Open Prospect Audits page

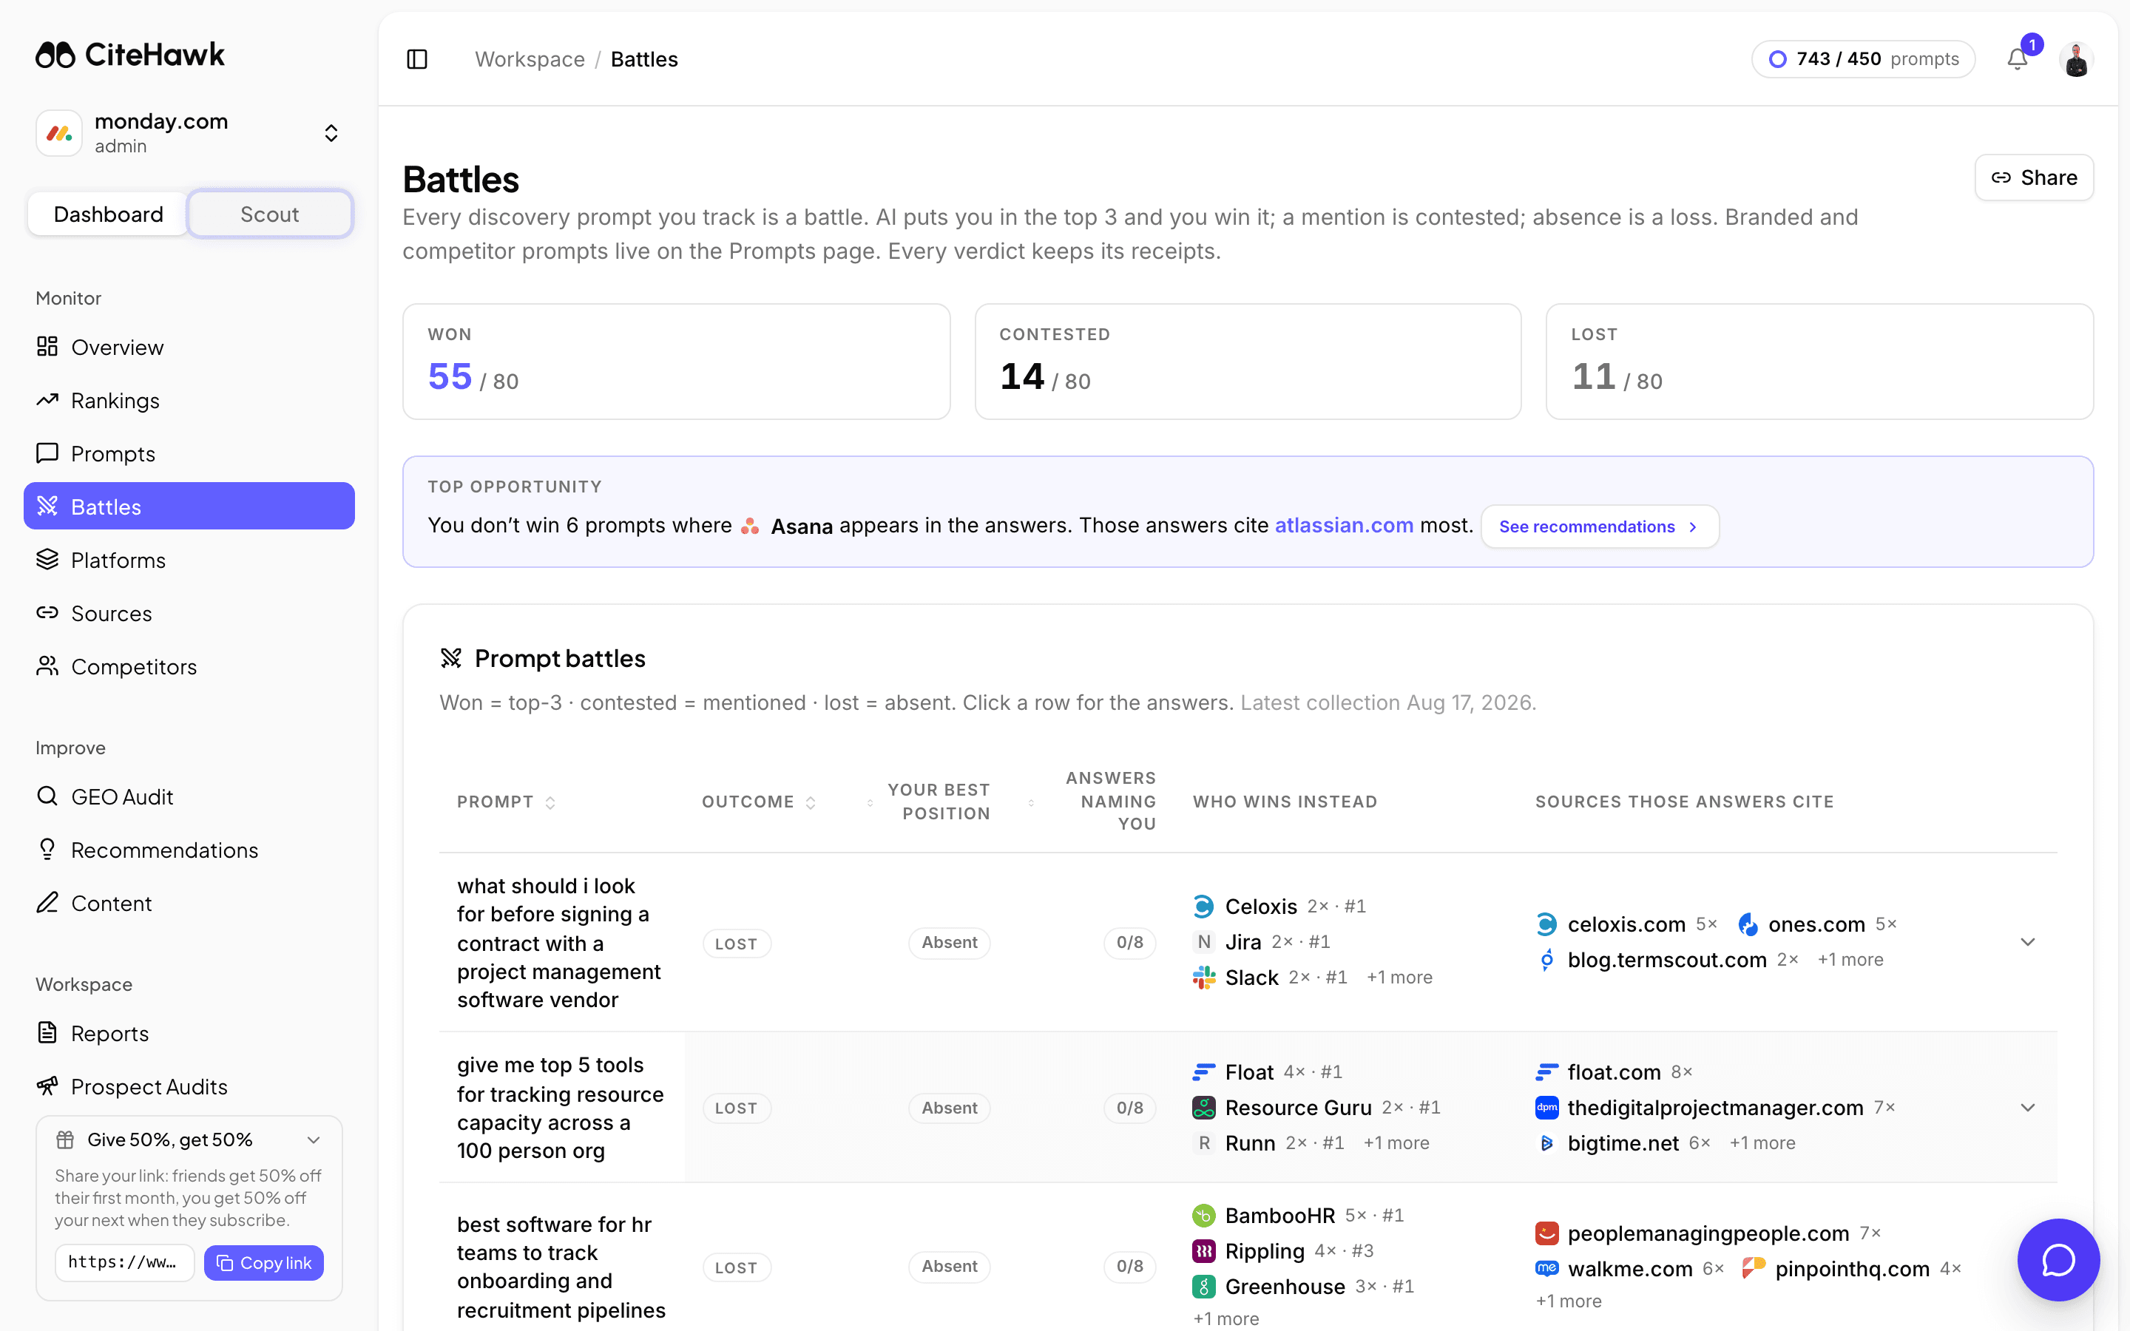click(x=189, y=1086)
